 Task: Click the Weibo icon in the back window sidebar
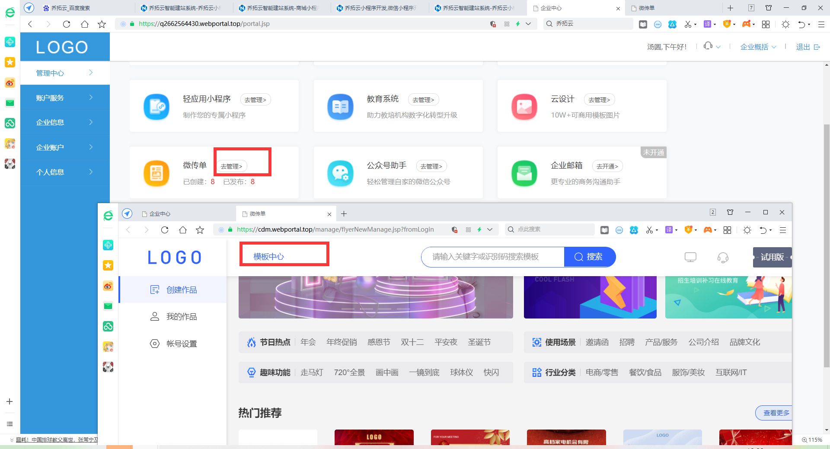tap(10, 83)
